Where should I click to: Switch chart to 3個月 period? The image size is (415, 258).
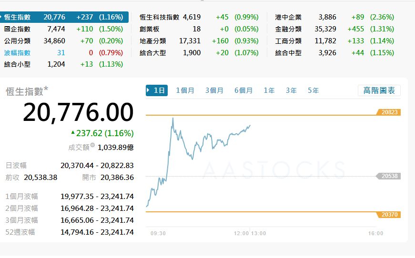[214, 90]
